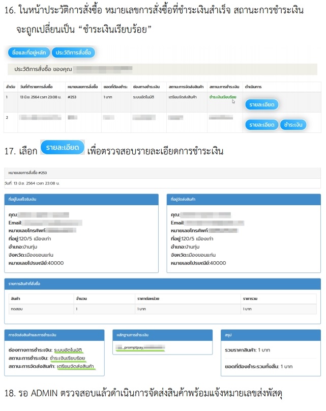This screenshot has width=326, height=411.
Task: Click the ที่อยู่จัดส่งสินค้า panel header
Action: pos(244,199)
